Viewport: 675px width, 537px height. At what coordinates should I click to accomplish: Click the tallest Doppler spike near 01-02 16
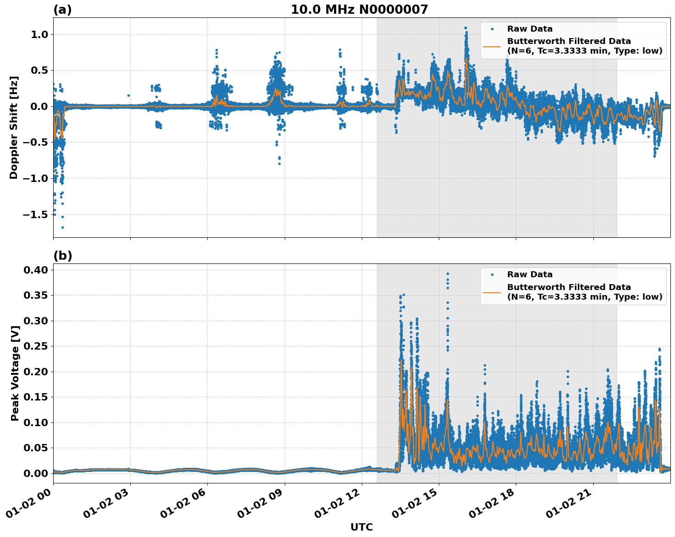click(466, 29)
